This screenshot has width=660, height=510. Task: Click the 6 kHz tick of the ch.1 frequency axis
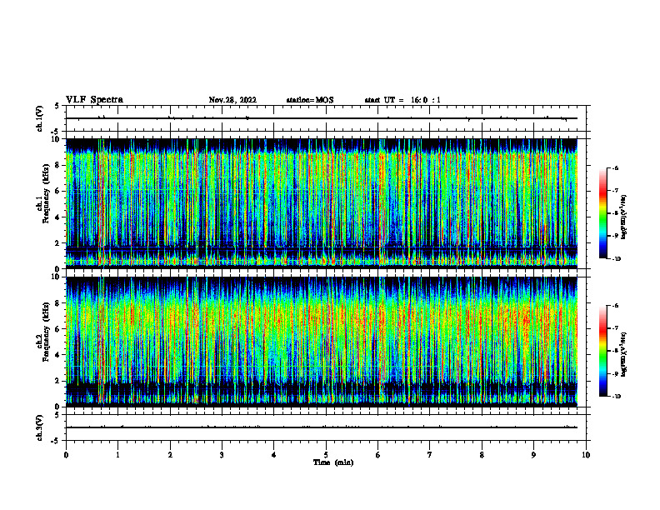tap(58, 191)
